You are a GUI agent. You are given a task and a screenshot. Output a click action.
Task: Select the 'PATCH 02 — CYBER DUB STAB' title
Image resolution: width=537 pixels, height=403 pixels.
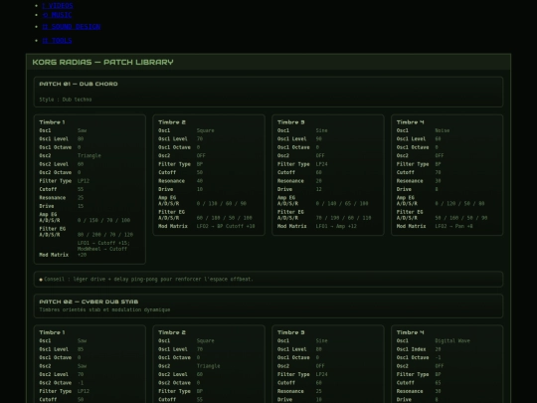tap(89, 302)
